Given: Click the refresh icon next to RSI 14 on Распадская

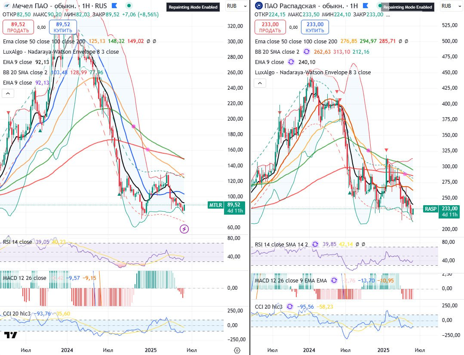Looking at the screenshot, I should pos(315,244).
